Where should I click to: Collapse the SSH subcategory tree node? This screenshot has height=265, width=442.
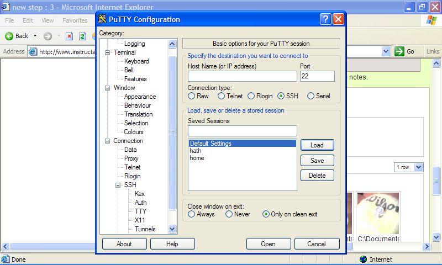coord(118,185)
